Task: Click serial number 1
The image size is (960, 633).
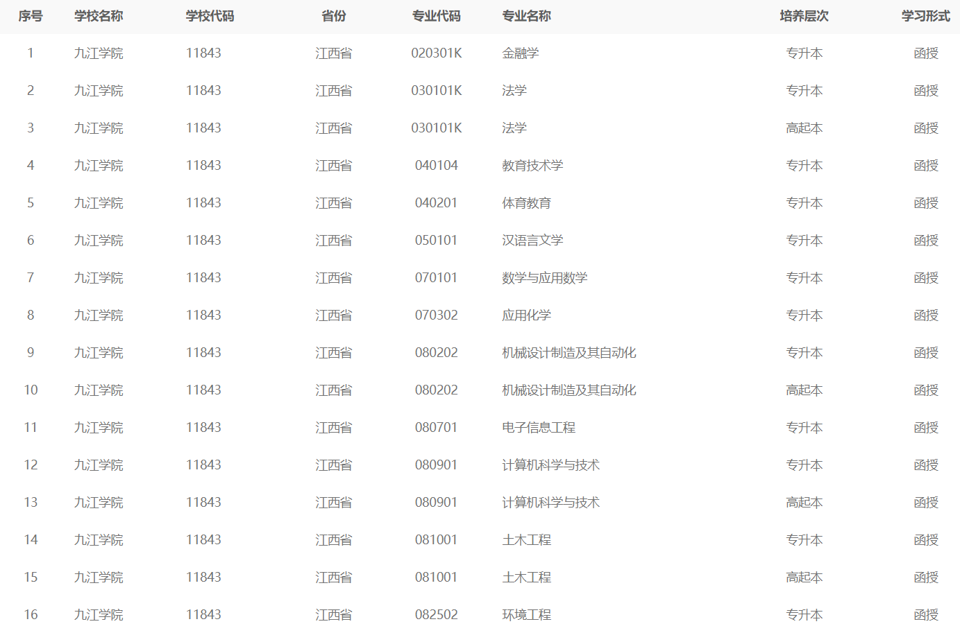Action: 31,53
